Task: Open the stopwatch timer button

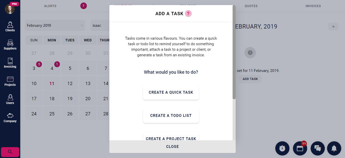Action: coord(282,148)
